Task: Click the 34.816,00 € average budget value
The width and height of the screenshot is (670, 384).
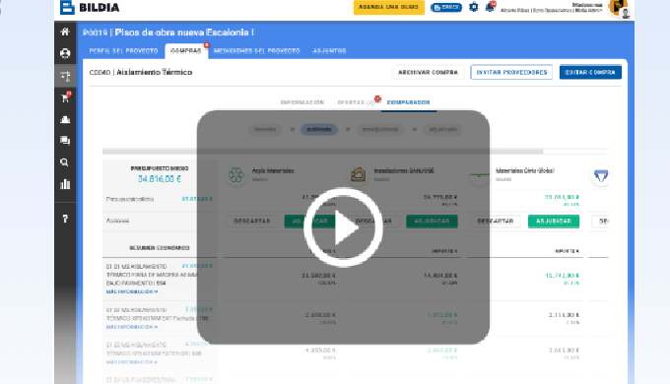Action: pos(160,179)
